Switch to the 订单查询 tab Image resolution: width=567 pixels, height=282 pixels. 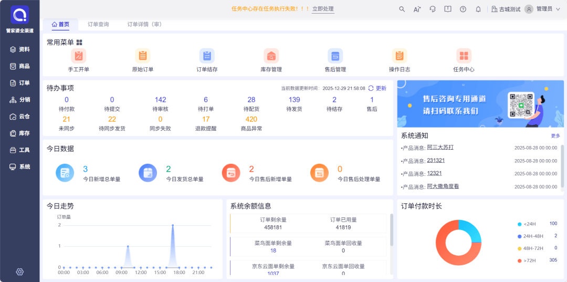coord(98,25)
